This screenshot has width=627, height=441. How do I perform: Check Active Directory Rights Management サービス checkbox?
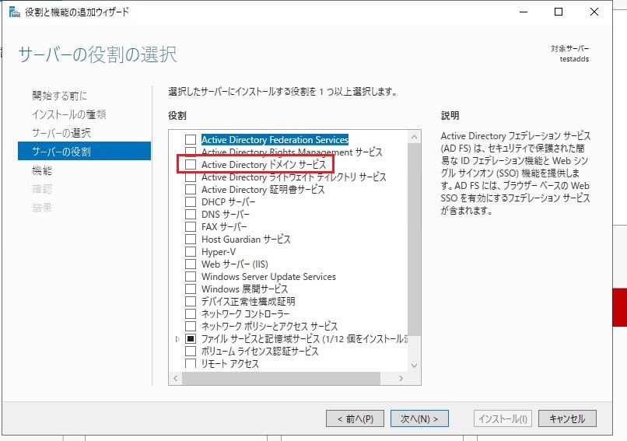tap(191, 151)
